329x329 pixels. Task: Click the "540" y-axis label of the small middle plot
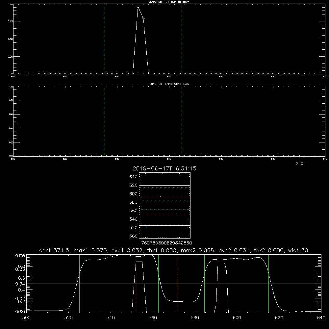pyautogui.click(x=133, y=219)
